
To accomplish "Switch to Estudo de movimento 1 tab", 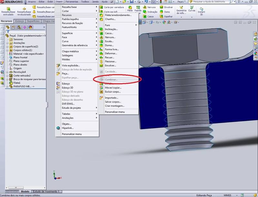I will pos(46,192).
